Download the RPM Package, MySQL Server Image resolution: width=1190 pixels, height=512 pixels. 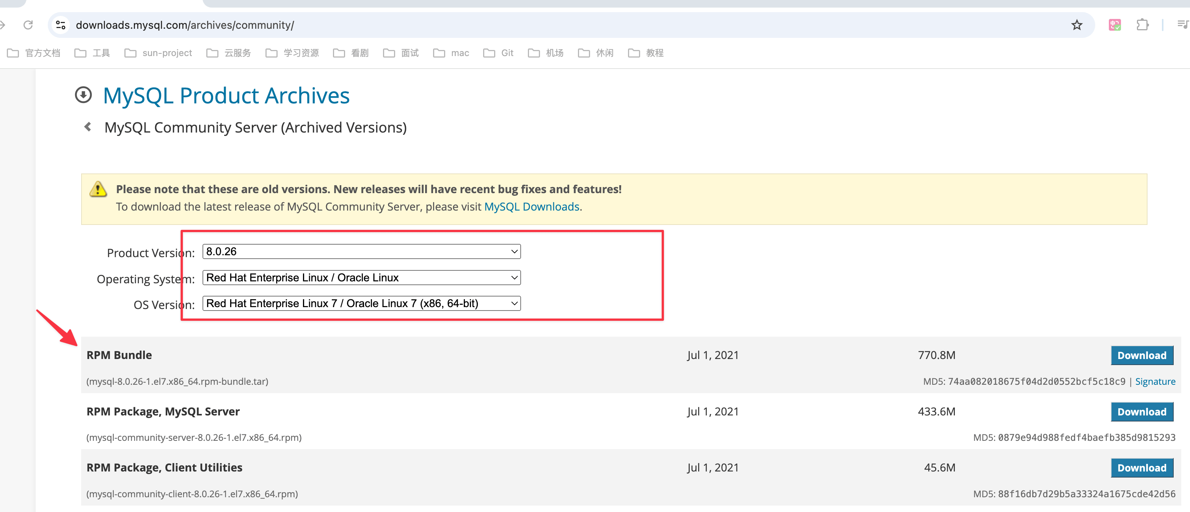click(1142, 411)
